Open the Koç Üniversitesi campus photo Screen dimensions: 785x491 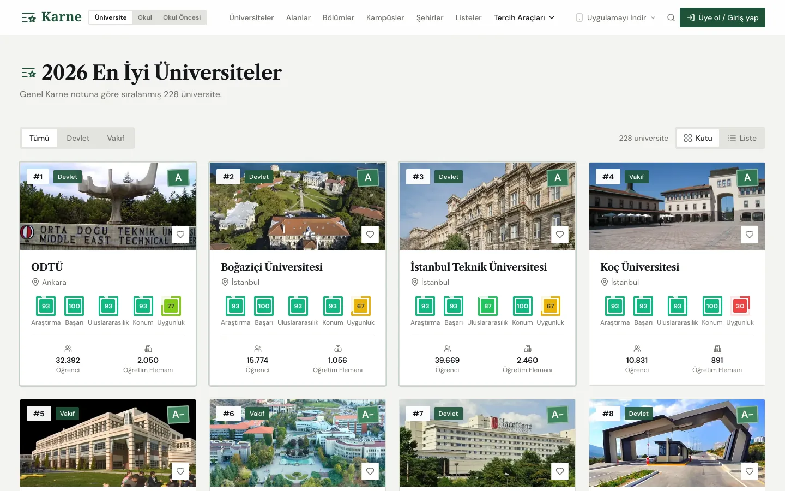[x=677, y=206]
